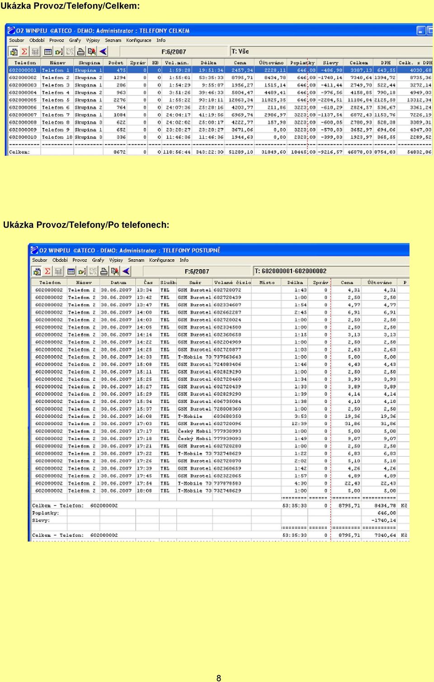Screen dimensions: 434x682
Task: Click the blue table icon in Telefony Postupně toolbar
Action: (71, 271)
